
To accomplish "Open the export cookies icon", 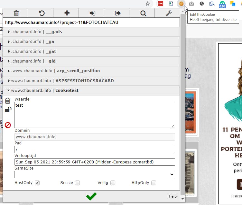I will click(117, 13).
